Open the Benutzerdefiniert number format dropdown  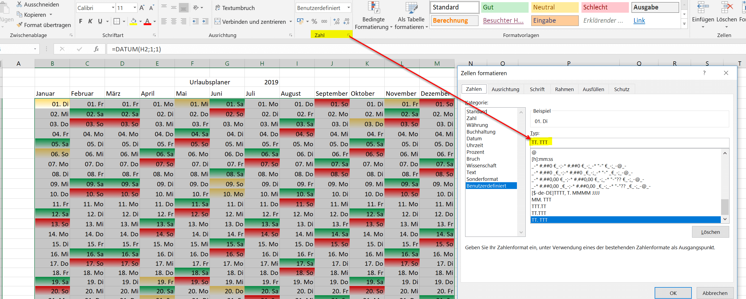point(349,8)
